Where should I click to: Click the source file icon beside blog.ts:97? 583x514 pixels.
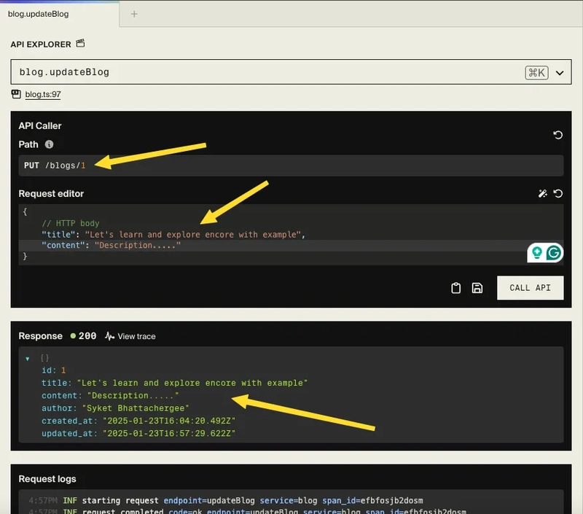coord(16,94)
